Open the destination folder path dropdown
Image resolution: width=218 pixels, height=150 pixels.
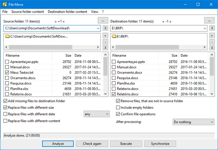pos(204,28)
